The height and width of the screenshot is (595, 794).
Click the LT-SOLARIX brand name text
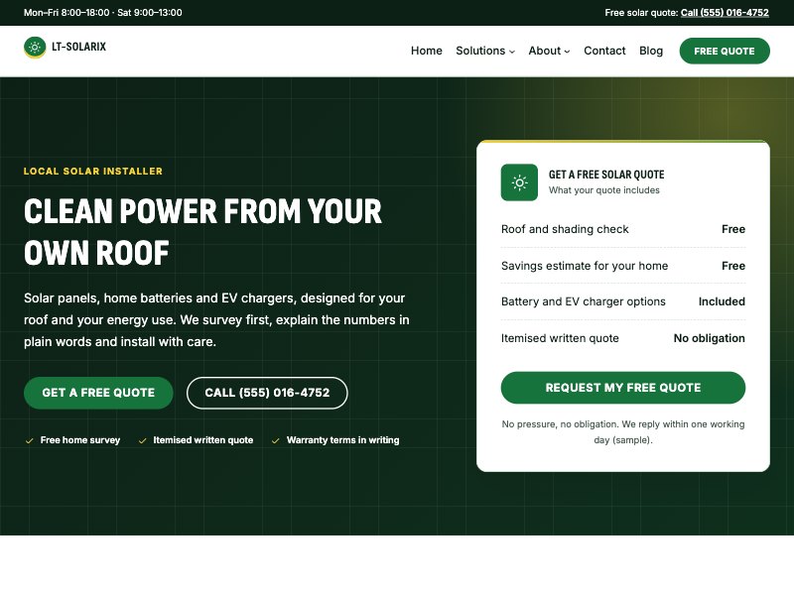pos(79,47)
